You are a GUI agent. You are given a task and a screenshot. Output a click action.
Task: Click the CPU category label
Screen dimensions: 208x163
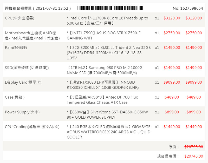(x=19, y=18)
